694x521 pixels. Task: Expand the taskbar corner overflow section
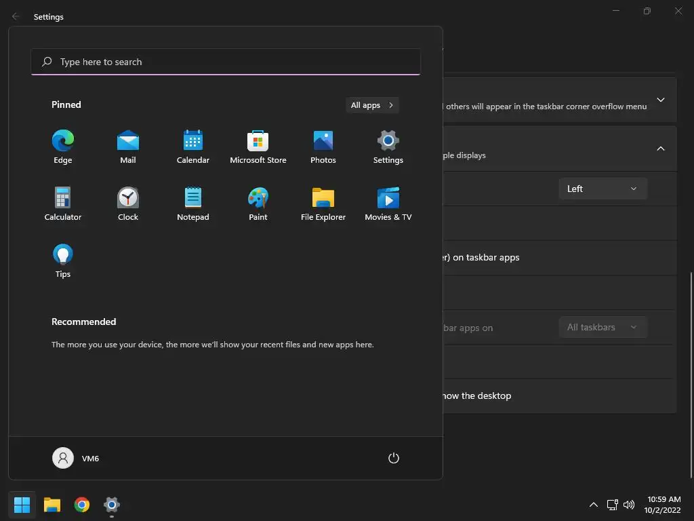click(660, 100)
